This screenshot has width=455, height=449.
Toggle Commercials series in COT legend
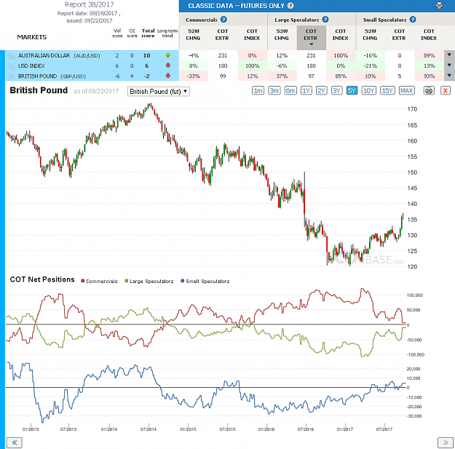click(x=99, y=281)
